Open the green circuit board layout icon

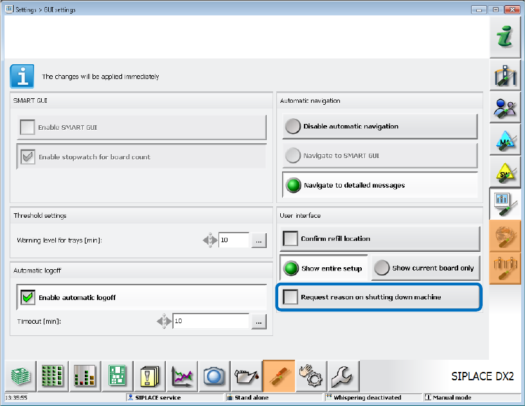point(117,376)
